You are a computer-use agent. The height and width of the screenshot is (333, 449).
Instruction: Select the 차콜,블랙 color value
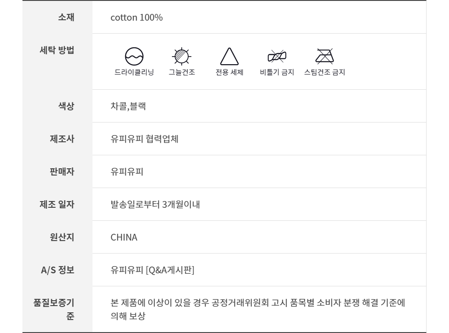coord(128,106)
